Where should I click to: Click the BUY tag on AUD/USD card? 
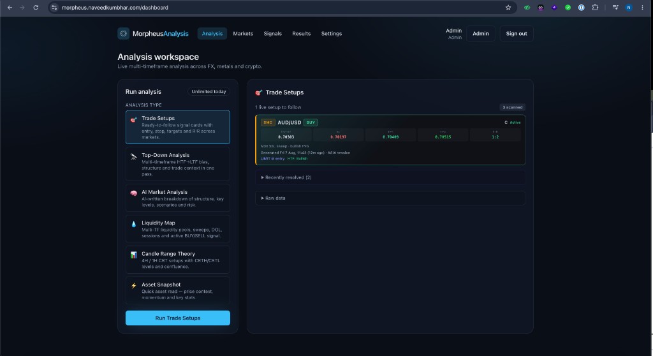click(311, 122)
